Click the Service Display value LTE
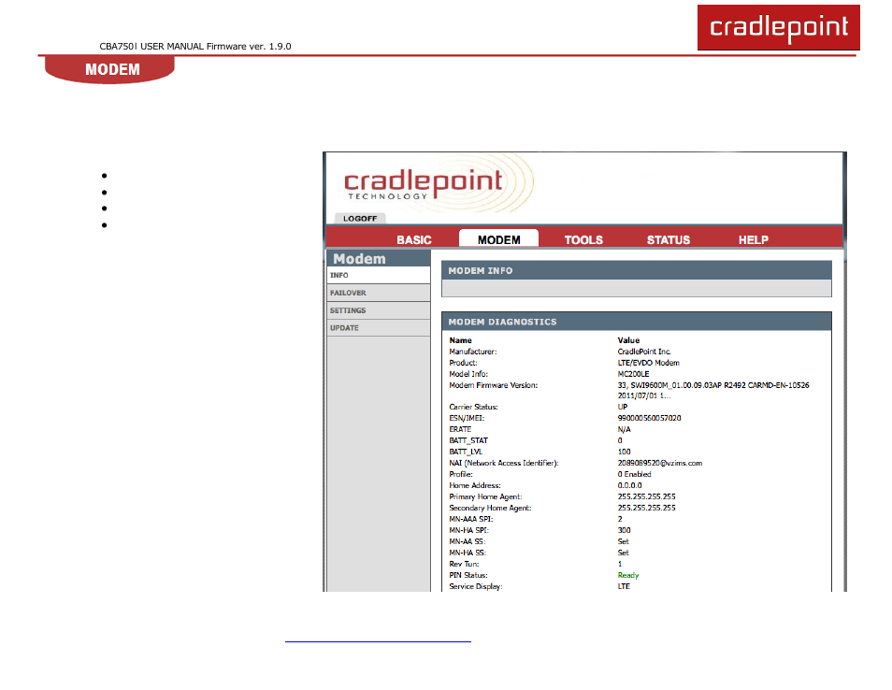This screenshot has height=690, width=892. click(x=624, y=586)
